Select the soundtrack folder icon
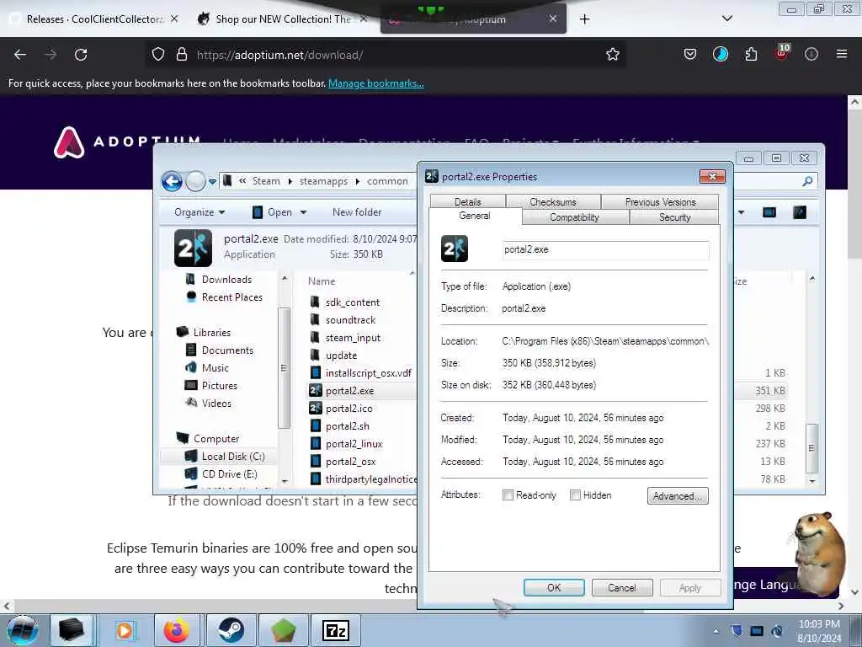862x647 pixels. click(x=315, y=319)
